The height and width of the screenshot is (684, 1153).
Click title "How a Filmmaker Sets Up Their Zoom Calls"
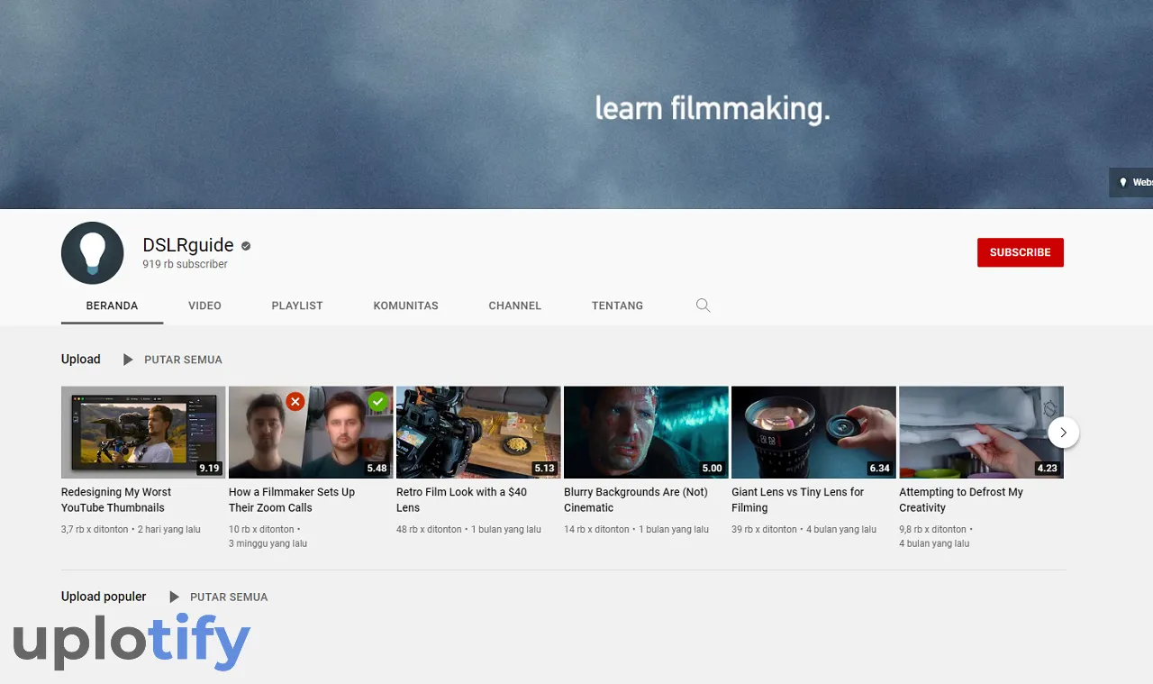pyautogui.click(x=292, y=500)
